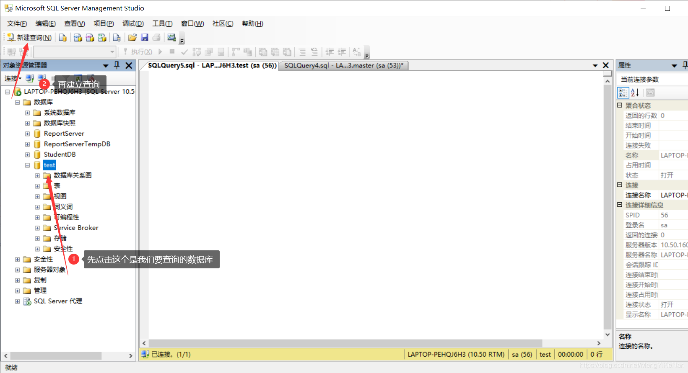Image resolution: width=688 pixels, height=373 pixels.
Task: Close the active query document tab
Action: (606, 65)
